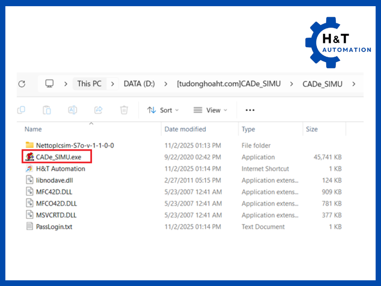
Task: Click the Size column header
Action: coord(312,129)
